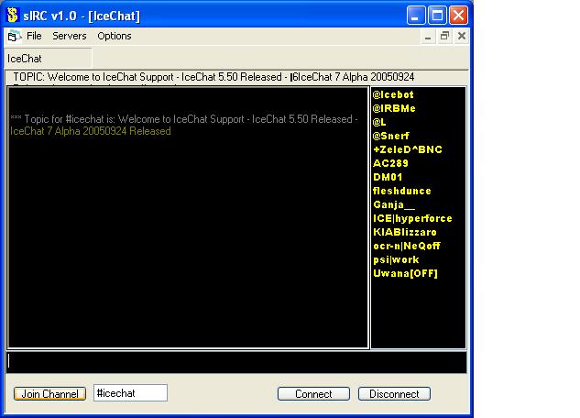
Task: Restore down the inner IceChat child window
Action: click(x=444, y=37)
